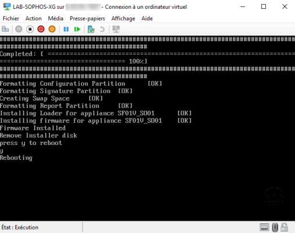Click the keyboard status icon
295x233 pixels.
264,227
